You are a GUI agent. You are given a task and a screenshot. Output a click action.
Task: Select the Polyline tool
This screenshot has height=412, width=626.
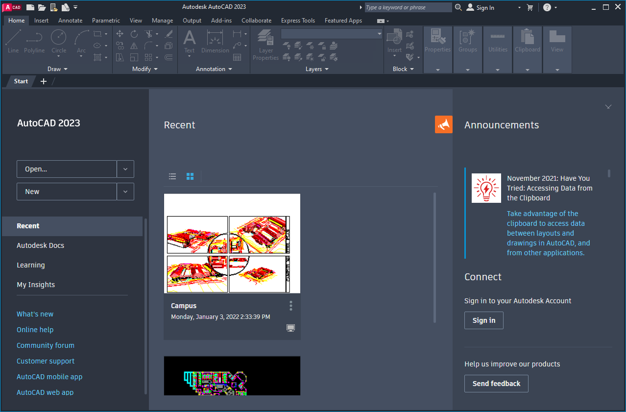coord(34,42)
